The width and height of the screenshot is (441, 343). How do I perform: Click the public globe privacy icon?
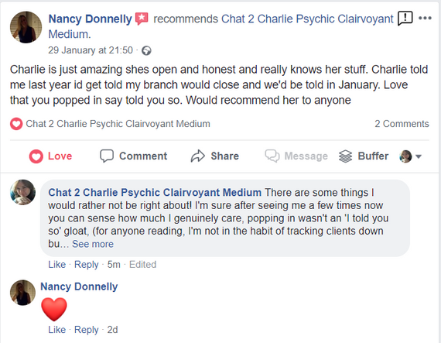coord(146,50)
